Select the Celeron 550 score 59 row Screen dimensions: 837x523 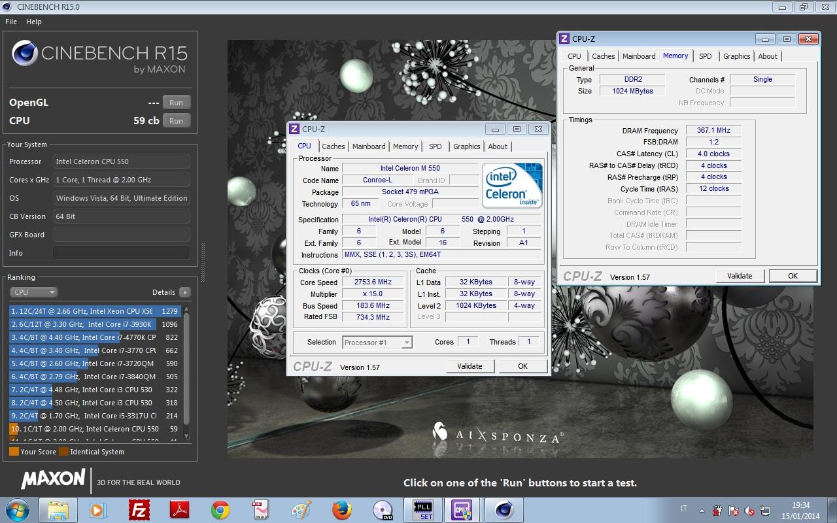click(95, 429)
